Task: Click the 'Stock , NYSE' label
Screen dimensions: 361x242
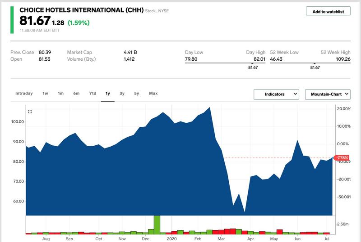Action: tap(157, 11)
